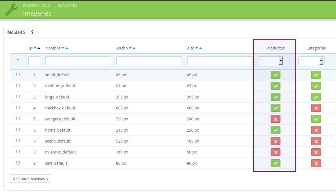Toggle Productos status for large_default
This screenshot has height=192, width=336.
275,97
